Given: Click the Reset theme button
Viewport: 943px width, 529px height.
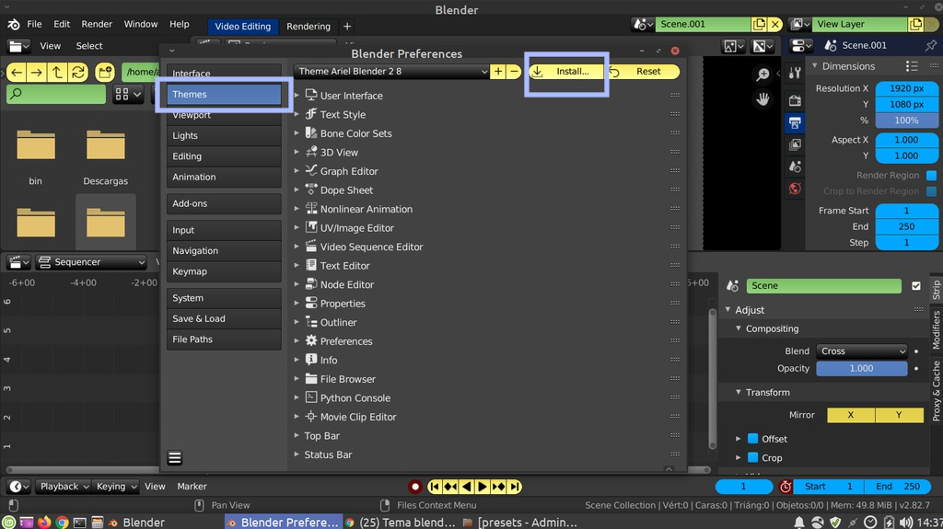Looking at the screenshot, I should click(643, 71).
